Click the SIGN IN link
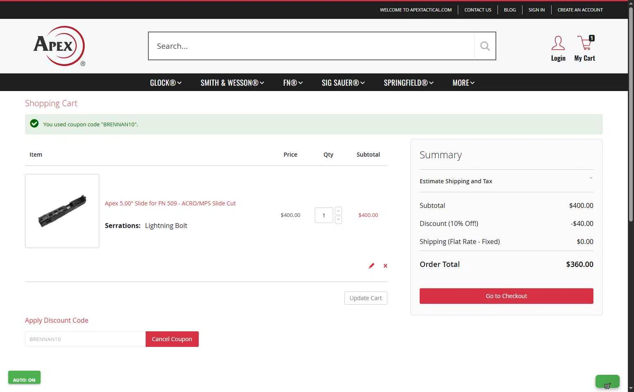The width and height of the screenshot is (634, 392). 536,10
